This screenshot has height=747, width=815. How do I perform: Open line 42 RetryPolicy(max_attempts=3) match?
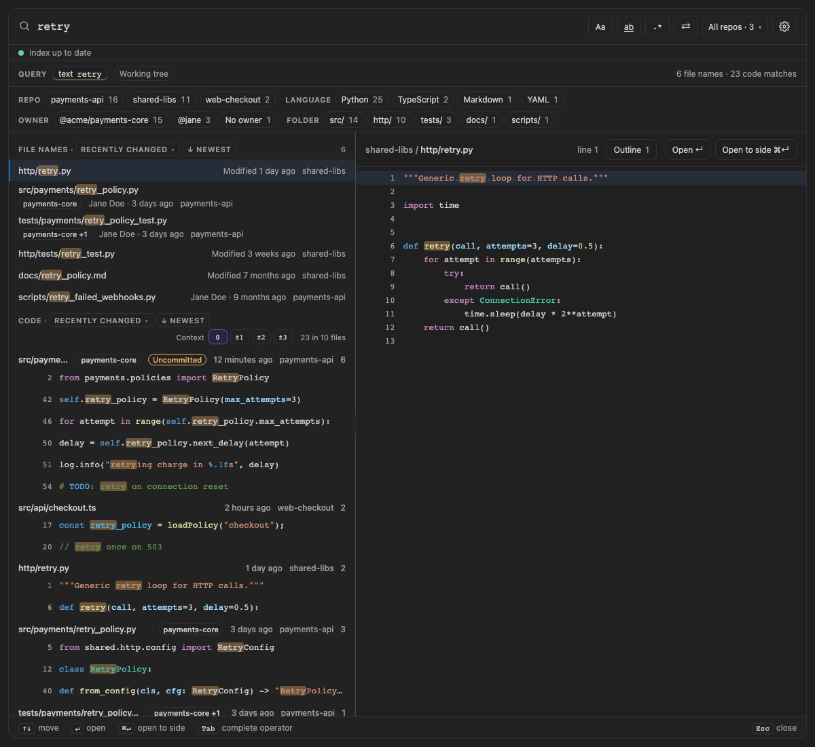[182, 399]
